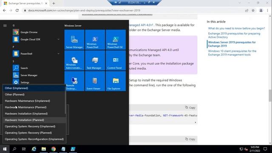Open taskbar search magnifier
The height and width of the screenshot is (153, 272).
[14, 149]
